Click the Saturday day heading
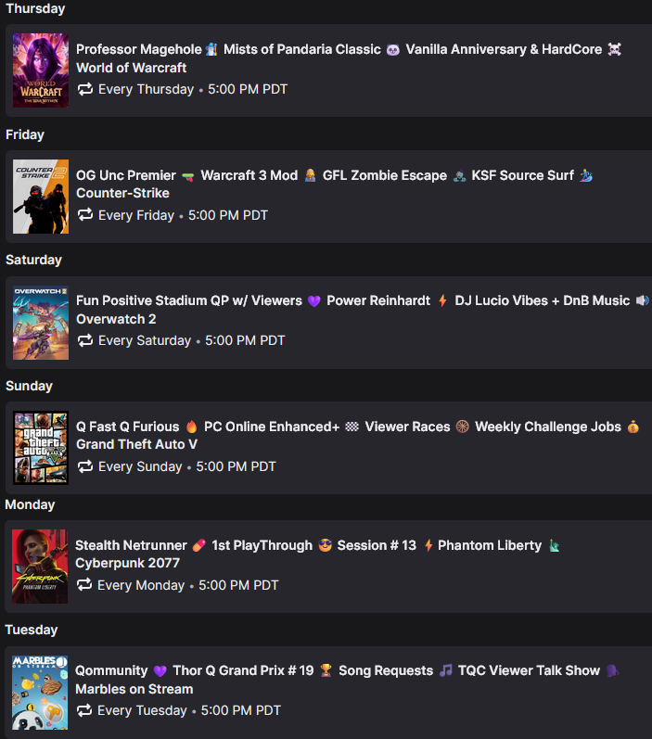The height and width of the screenshot is (739, 652). (x=33, y=261)
